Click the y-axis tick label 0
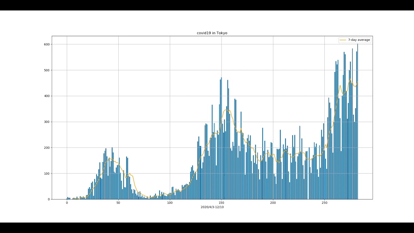 tap(49, 199)
